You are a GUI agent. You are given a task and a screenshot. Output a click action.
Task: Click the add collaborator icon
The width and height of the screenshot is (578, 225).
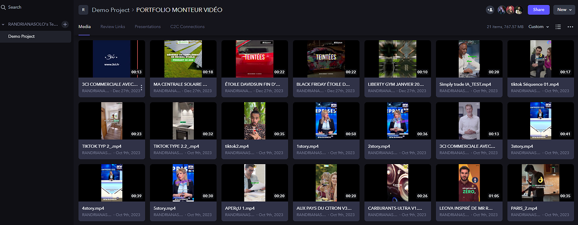490,9
